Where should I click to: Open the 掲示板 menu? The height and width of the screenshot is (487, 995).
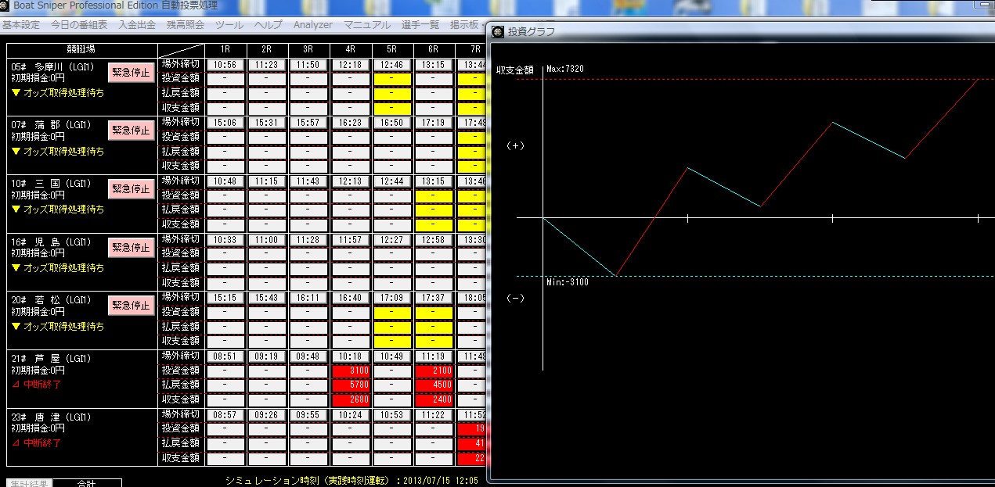464,24
